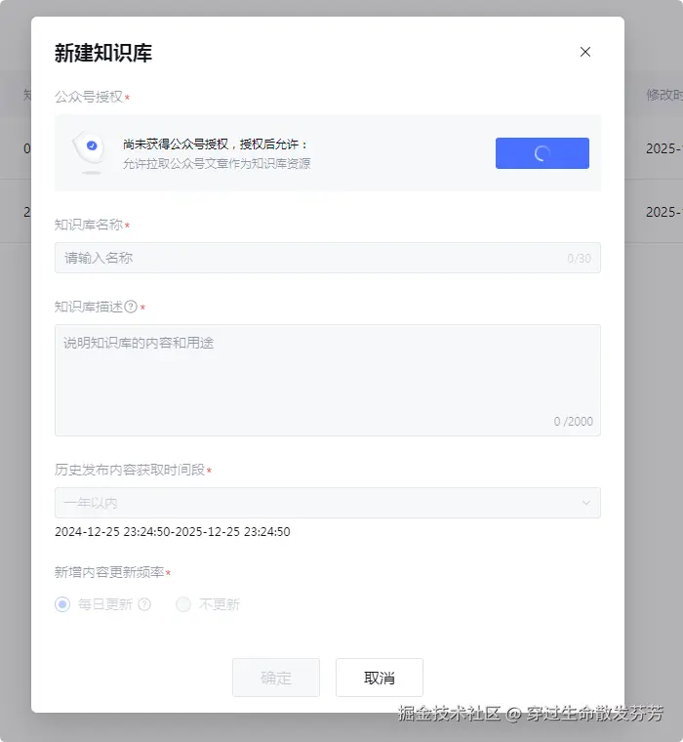Viewport: 683px width, 742px height.
Task: Select the 不更新 radio option
Action: pos(183,604)
